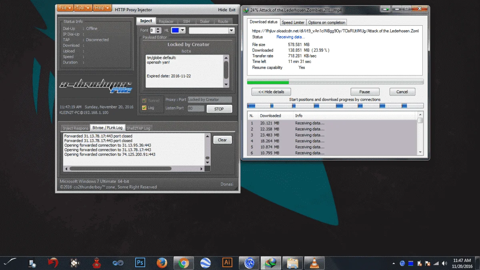The width and height of the screenshot is (480, 270).
Task: Open the file explorer taskbar icon
Action: pos(292,263)
